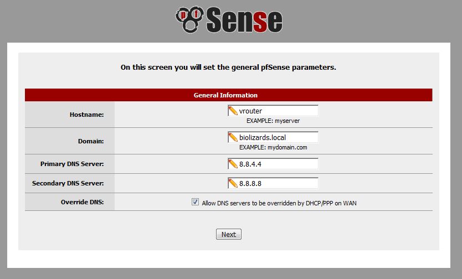Click pencil icon in Primary DNS Server field

(233, 164)
